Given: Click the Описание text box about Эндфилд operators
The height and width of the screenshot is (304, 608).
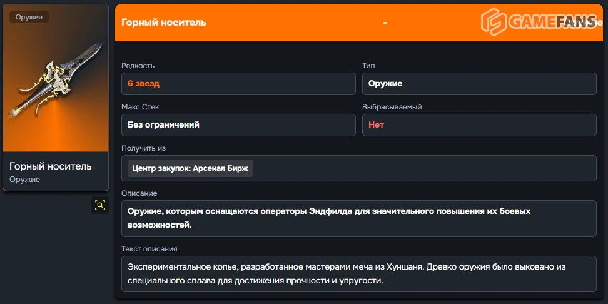Looking at the screenshot, I should pyautogui.click(x=358, y=218).
